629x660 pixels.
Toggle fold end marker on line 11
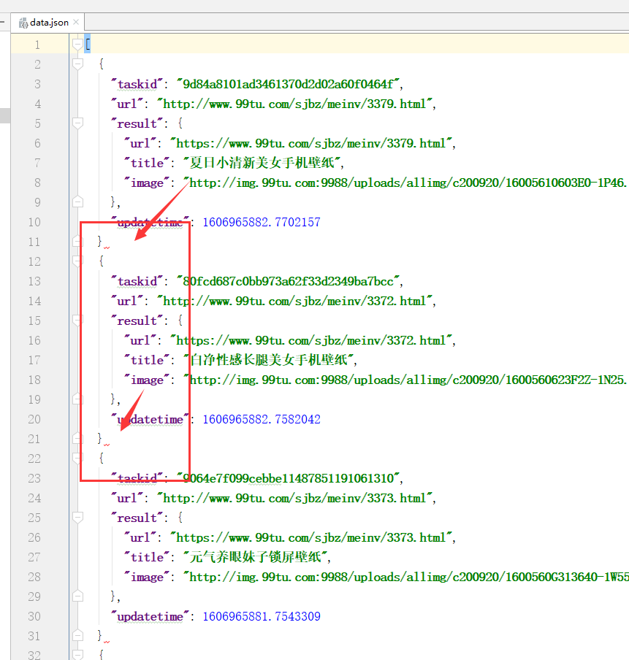(x=77, y=242)
